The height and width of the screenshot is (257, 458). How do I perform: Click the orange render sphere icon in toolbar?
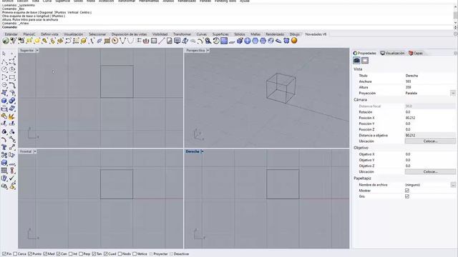[294, 41]
